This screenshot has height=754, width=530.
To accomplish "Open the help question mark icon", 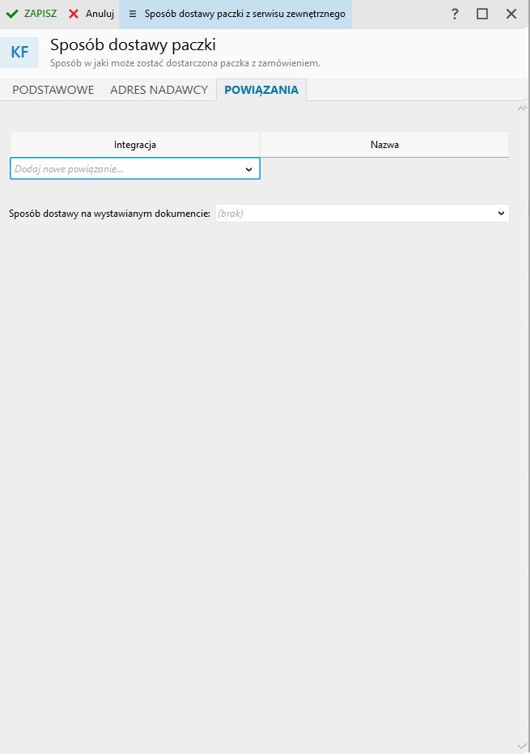I will tap(455, 14).
